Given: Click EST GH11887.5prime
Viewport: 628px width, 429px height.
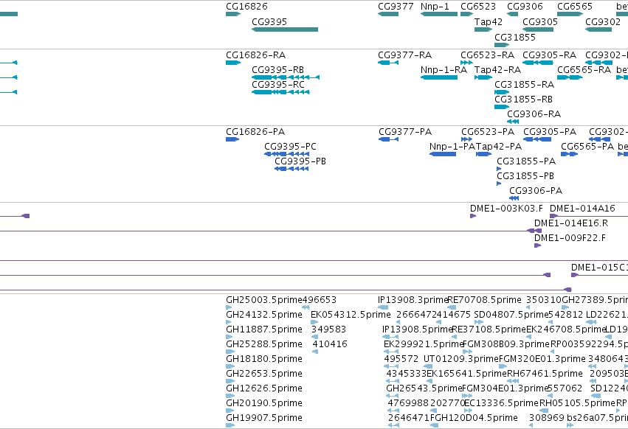Looking at the screenshot, I should click(x=230, y=337).
